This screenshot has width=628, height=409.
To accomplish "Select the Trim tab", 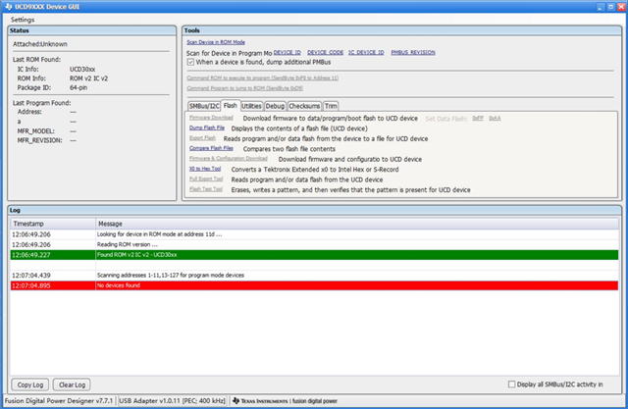I will point(331,106).
